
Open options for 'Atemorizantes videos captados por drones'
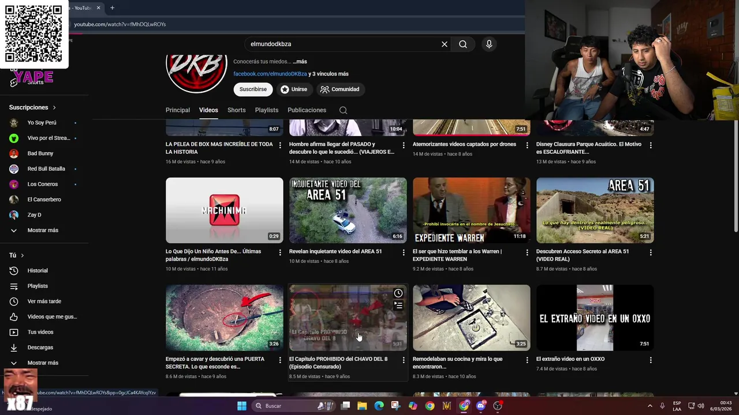527,145
